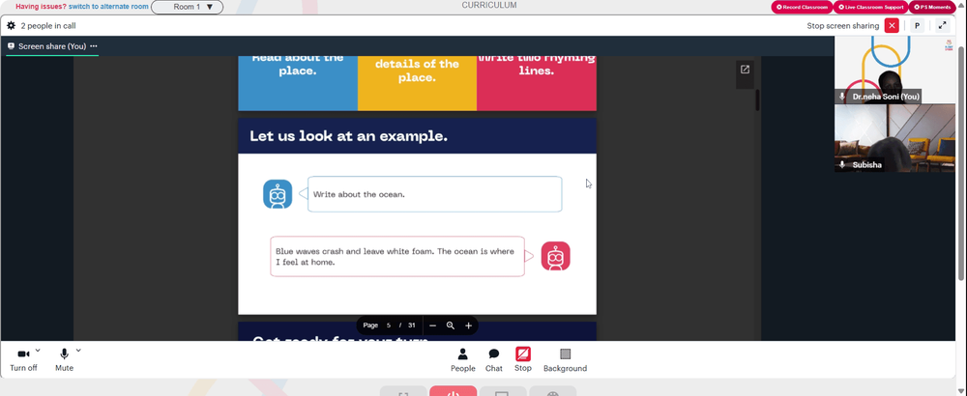Screen dimensions: 967x396
Task: Click the page number field showing 5
Action: pyautogui.click(x=389, y=325)
